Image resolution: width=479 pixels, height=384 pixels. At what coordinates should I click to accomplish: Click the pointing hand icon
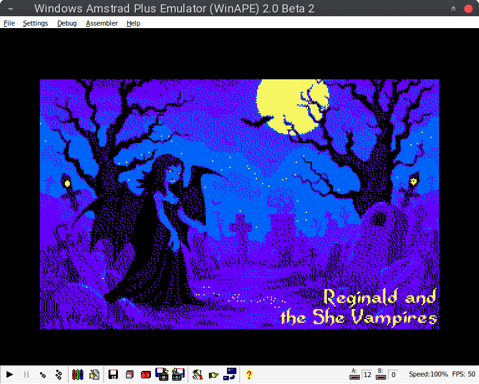click(214, 375)
